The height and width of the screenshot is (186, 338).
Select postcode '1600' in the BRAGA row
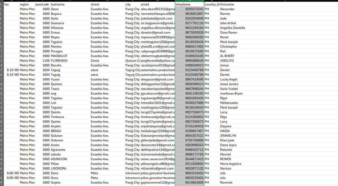43,131
